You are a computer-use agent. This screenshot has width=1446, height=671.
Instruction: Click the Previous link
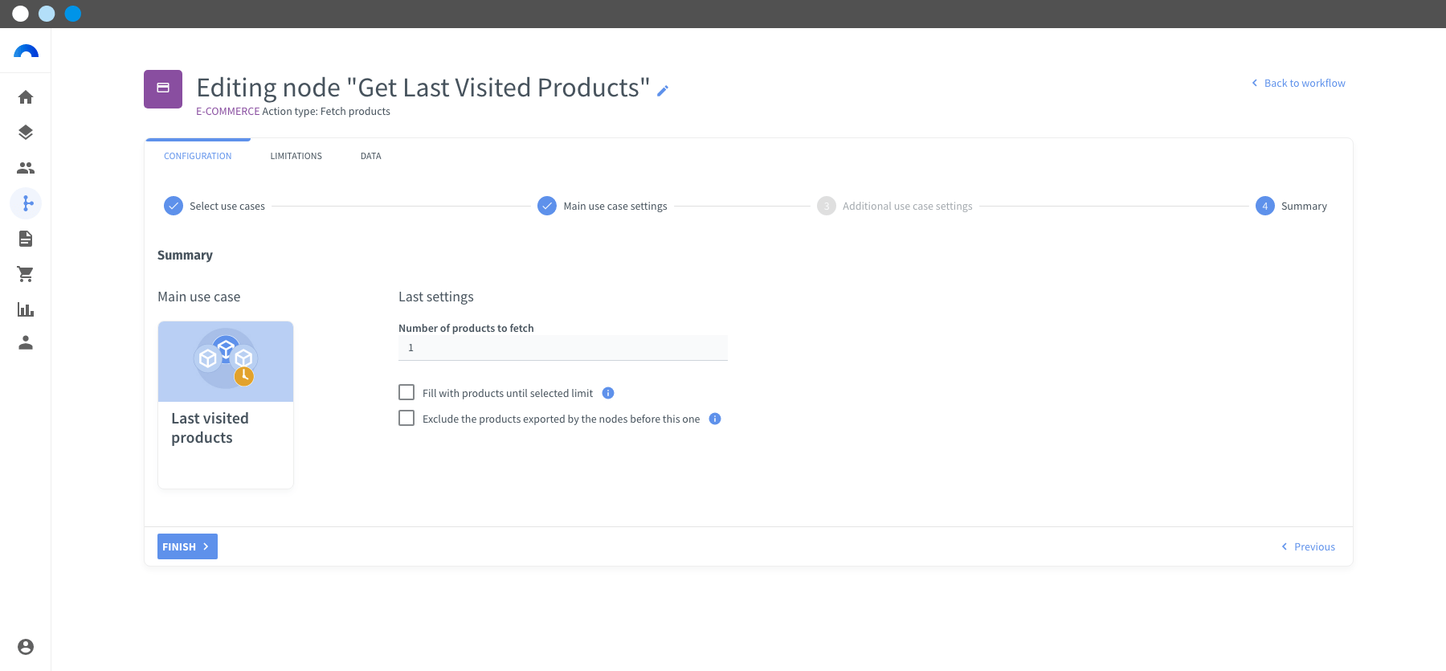point(1308,546)
